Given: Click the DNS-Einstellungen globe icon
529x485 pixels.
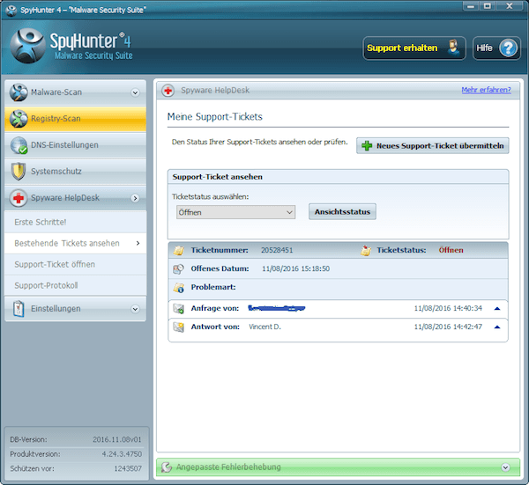Looking at the screenshot, I should (x=19, y=145).
